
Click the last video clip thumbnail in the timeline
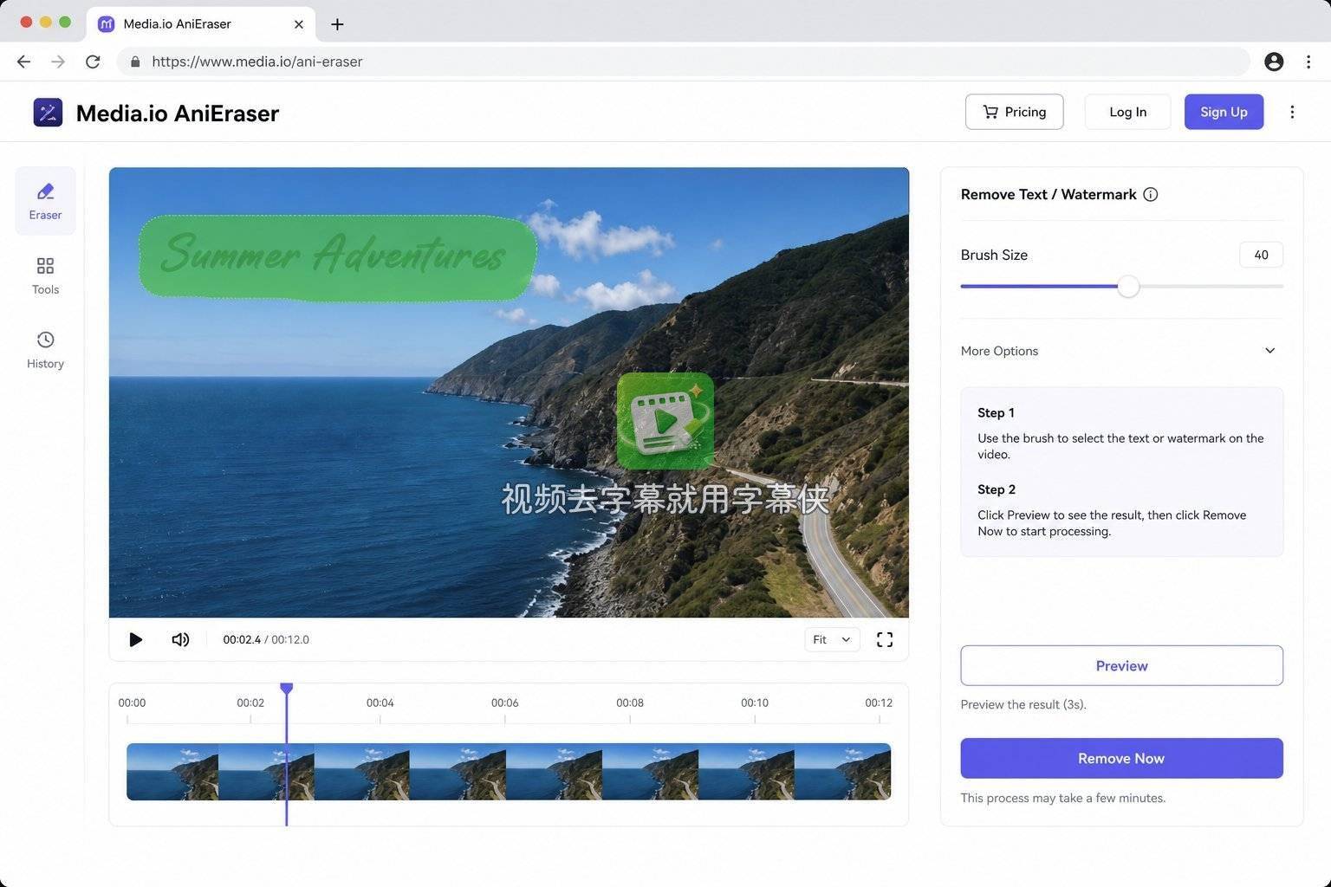click(842, 771)
